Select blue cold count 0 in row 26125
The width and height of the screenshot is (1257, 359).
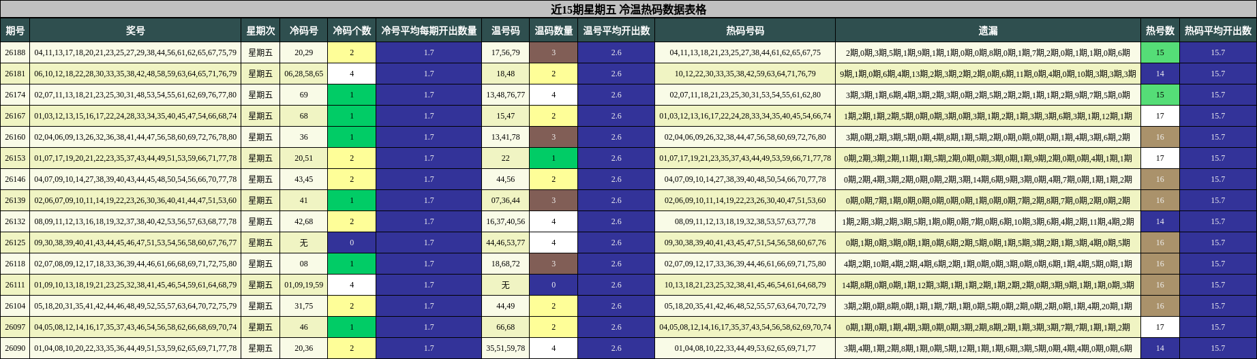pyautogui.click(x=352, y=243)
